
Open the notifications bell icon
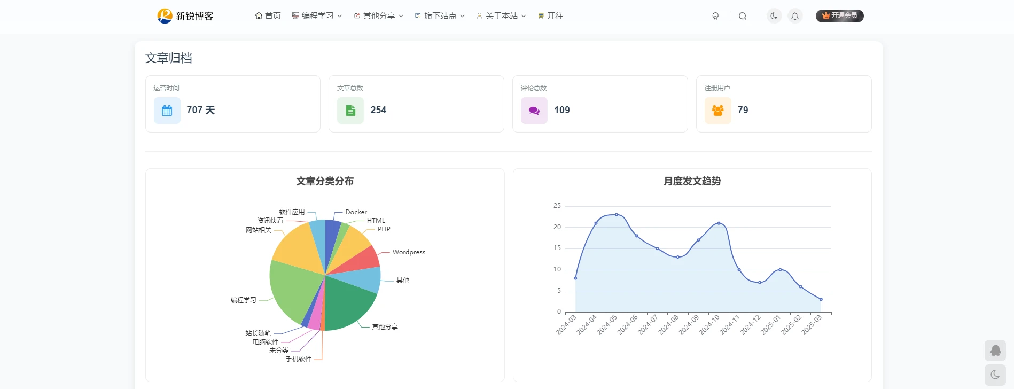795,16
